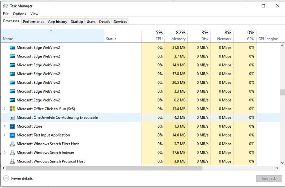Click the OneDriveFile Co-Authoring Executable icon
The image size is (285, 188).
click(12, 118)
